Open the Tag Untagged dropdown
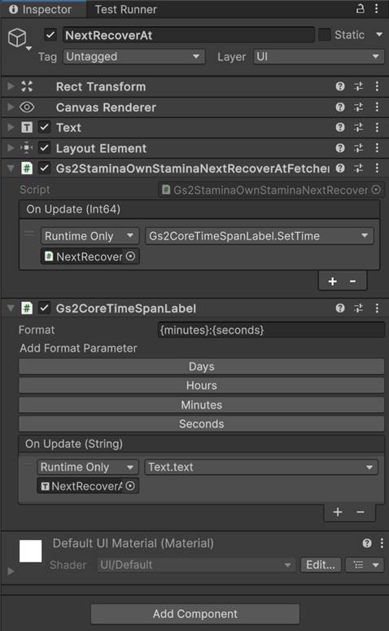Screen dimensions: 389x631 [134, 57]
